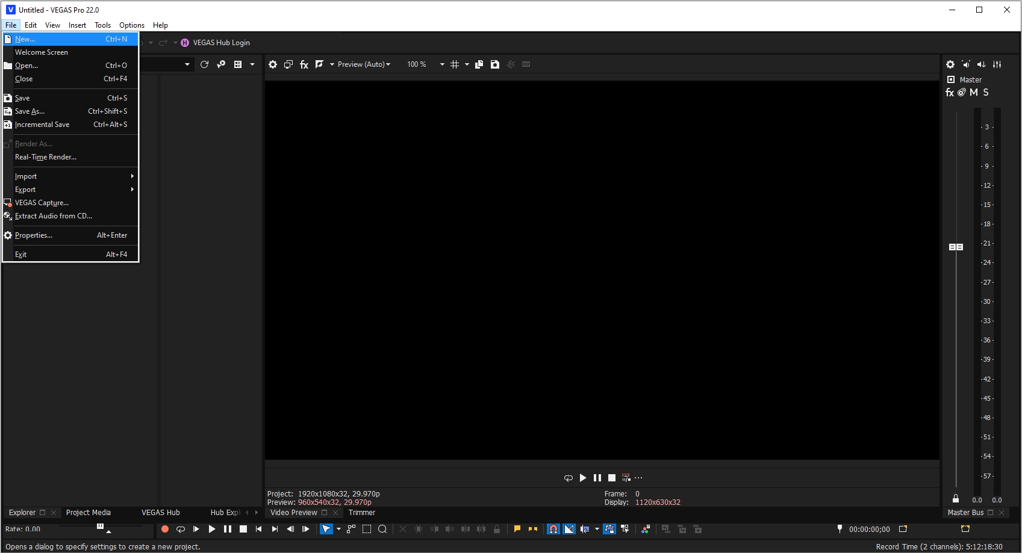1022x553 pixels.
Task: Open Preview (Auto) quality dropdown
Action: pos(364,64)
